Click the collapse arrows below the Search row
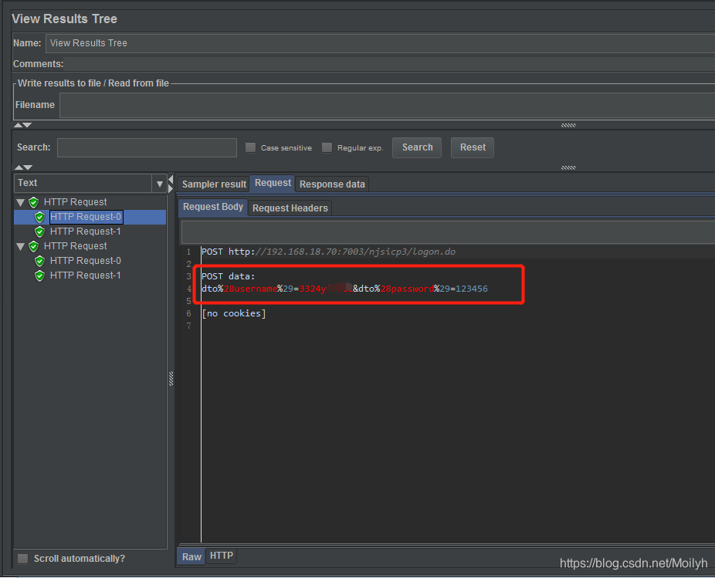The height and width of the screenshot is (578, 715). tap(23, 167)
